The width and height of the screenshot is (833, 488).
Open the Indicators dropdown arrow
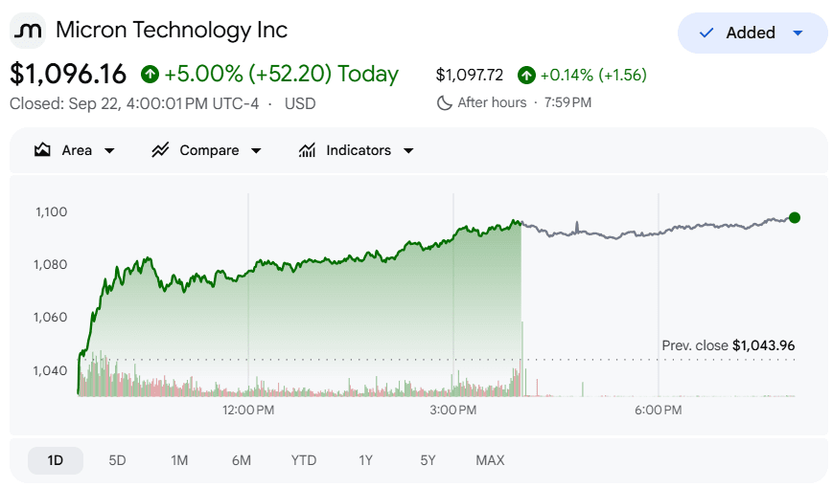408,150
